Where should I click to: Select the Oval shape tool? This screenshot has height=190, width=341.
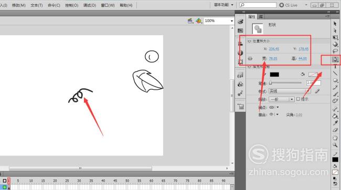(x=335, y=80)
